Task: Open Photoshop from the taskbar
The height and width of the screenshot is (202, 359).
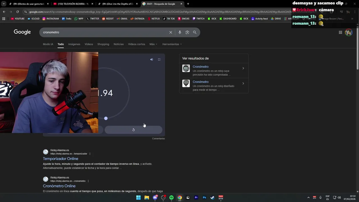Action: pos(204,198)
